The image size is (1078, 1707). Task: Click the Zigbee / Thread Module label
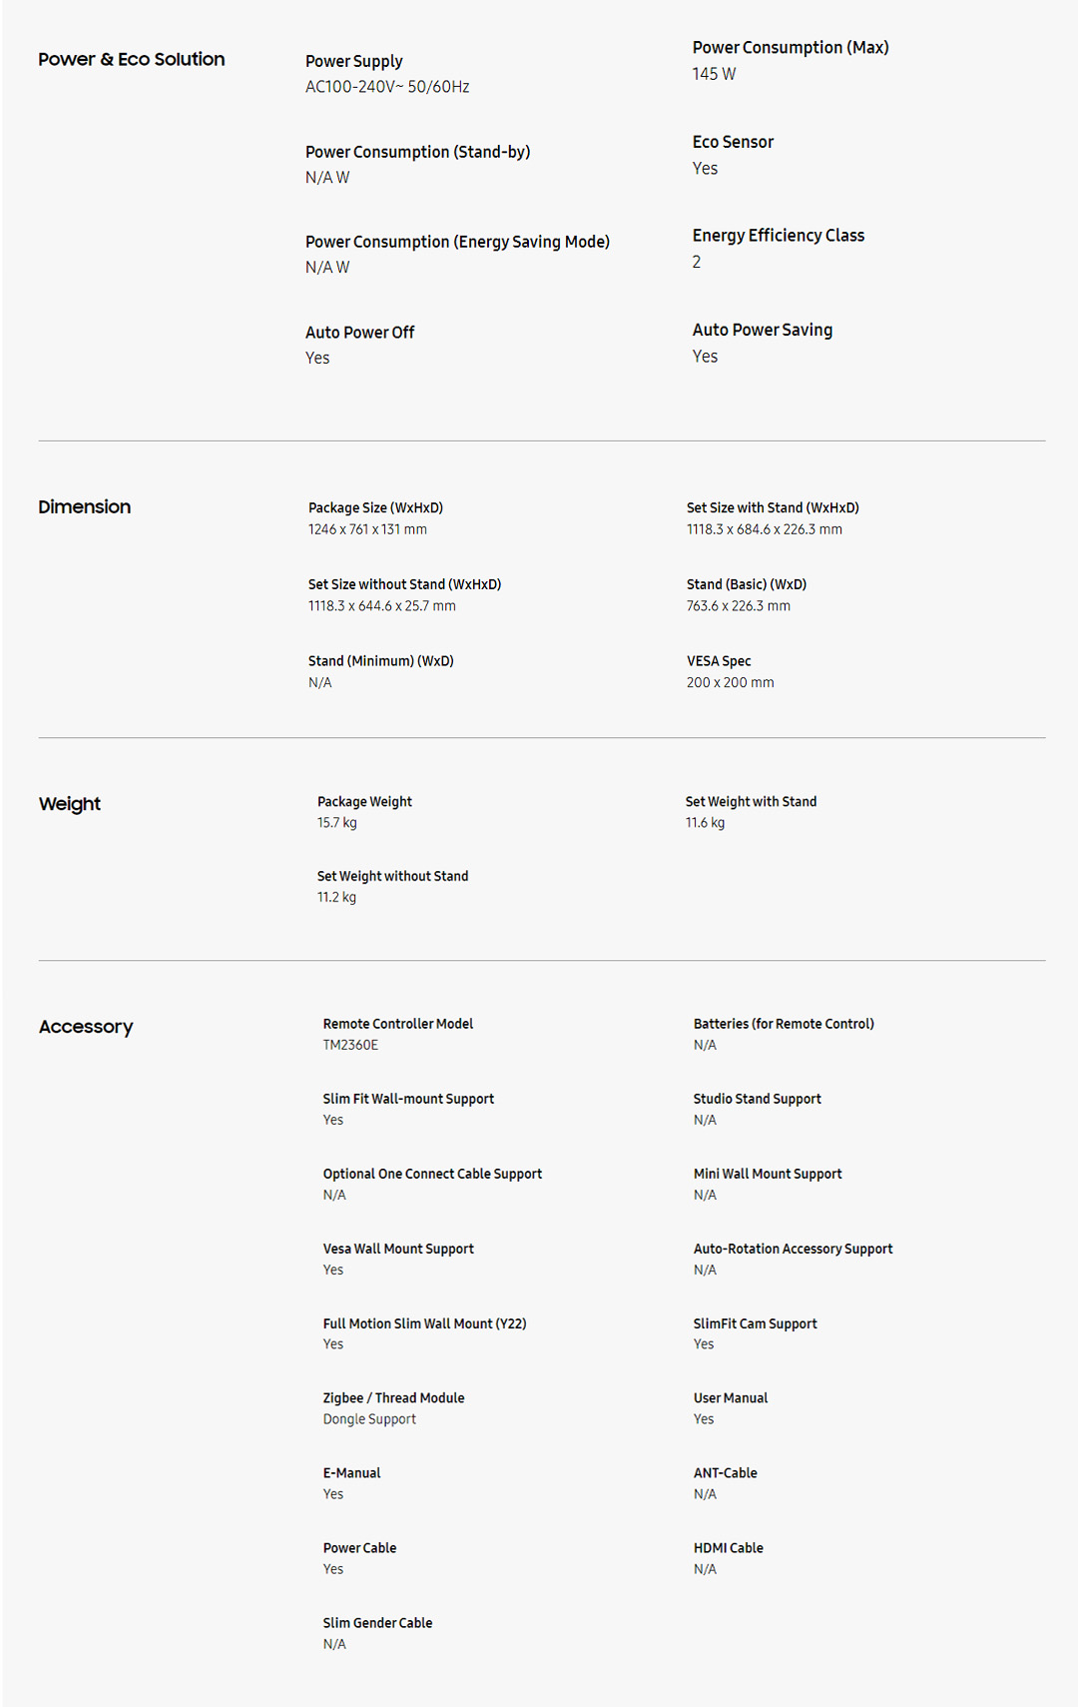point(393,1398)
